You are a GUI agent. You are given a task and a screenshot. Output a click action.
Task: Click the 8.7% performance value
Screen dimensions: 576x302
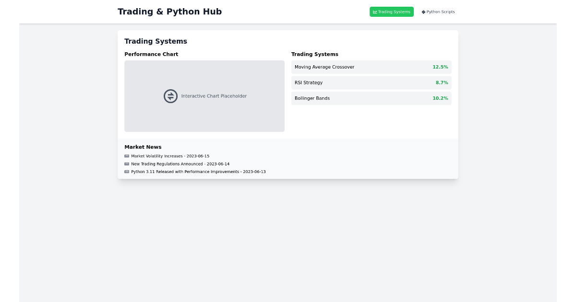[x=442, y=82]
